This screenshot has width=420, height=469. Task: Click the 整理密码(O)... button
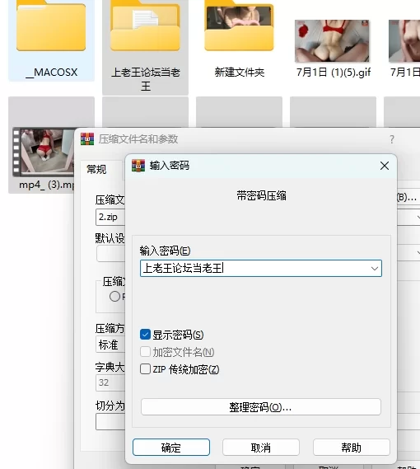(x=261, y=407)
